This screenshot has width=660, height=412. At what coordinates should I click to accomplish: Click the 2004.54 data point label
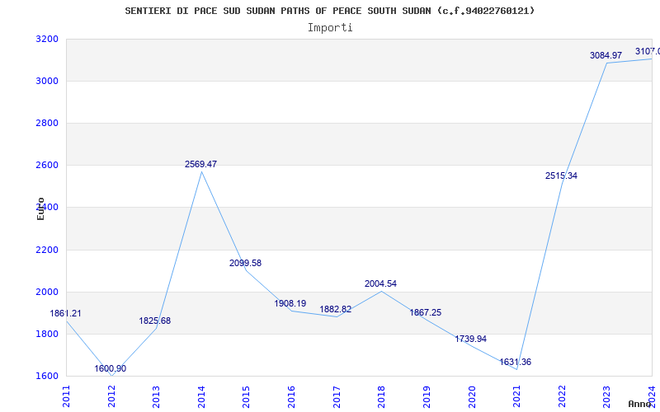click(380, 284)
